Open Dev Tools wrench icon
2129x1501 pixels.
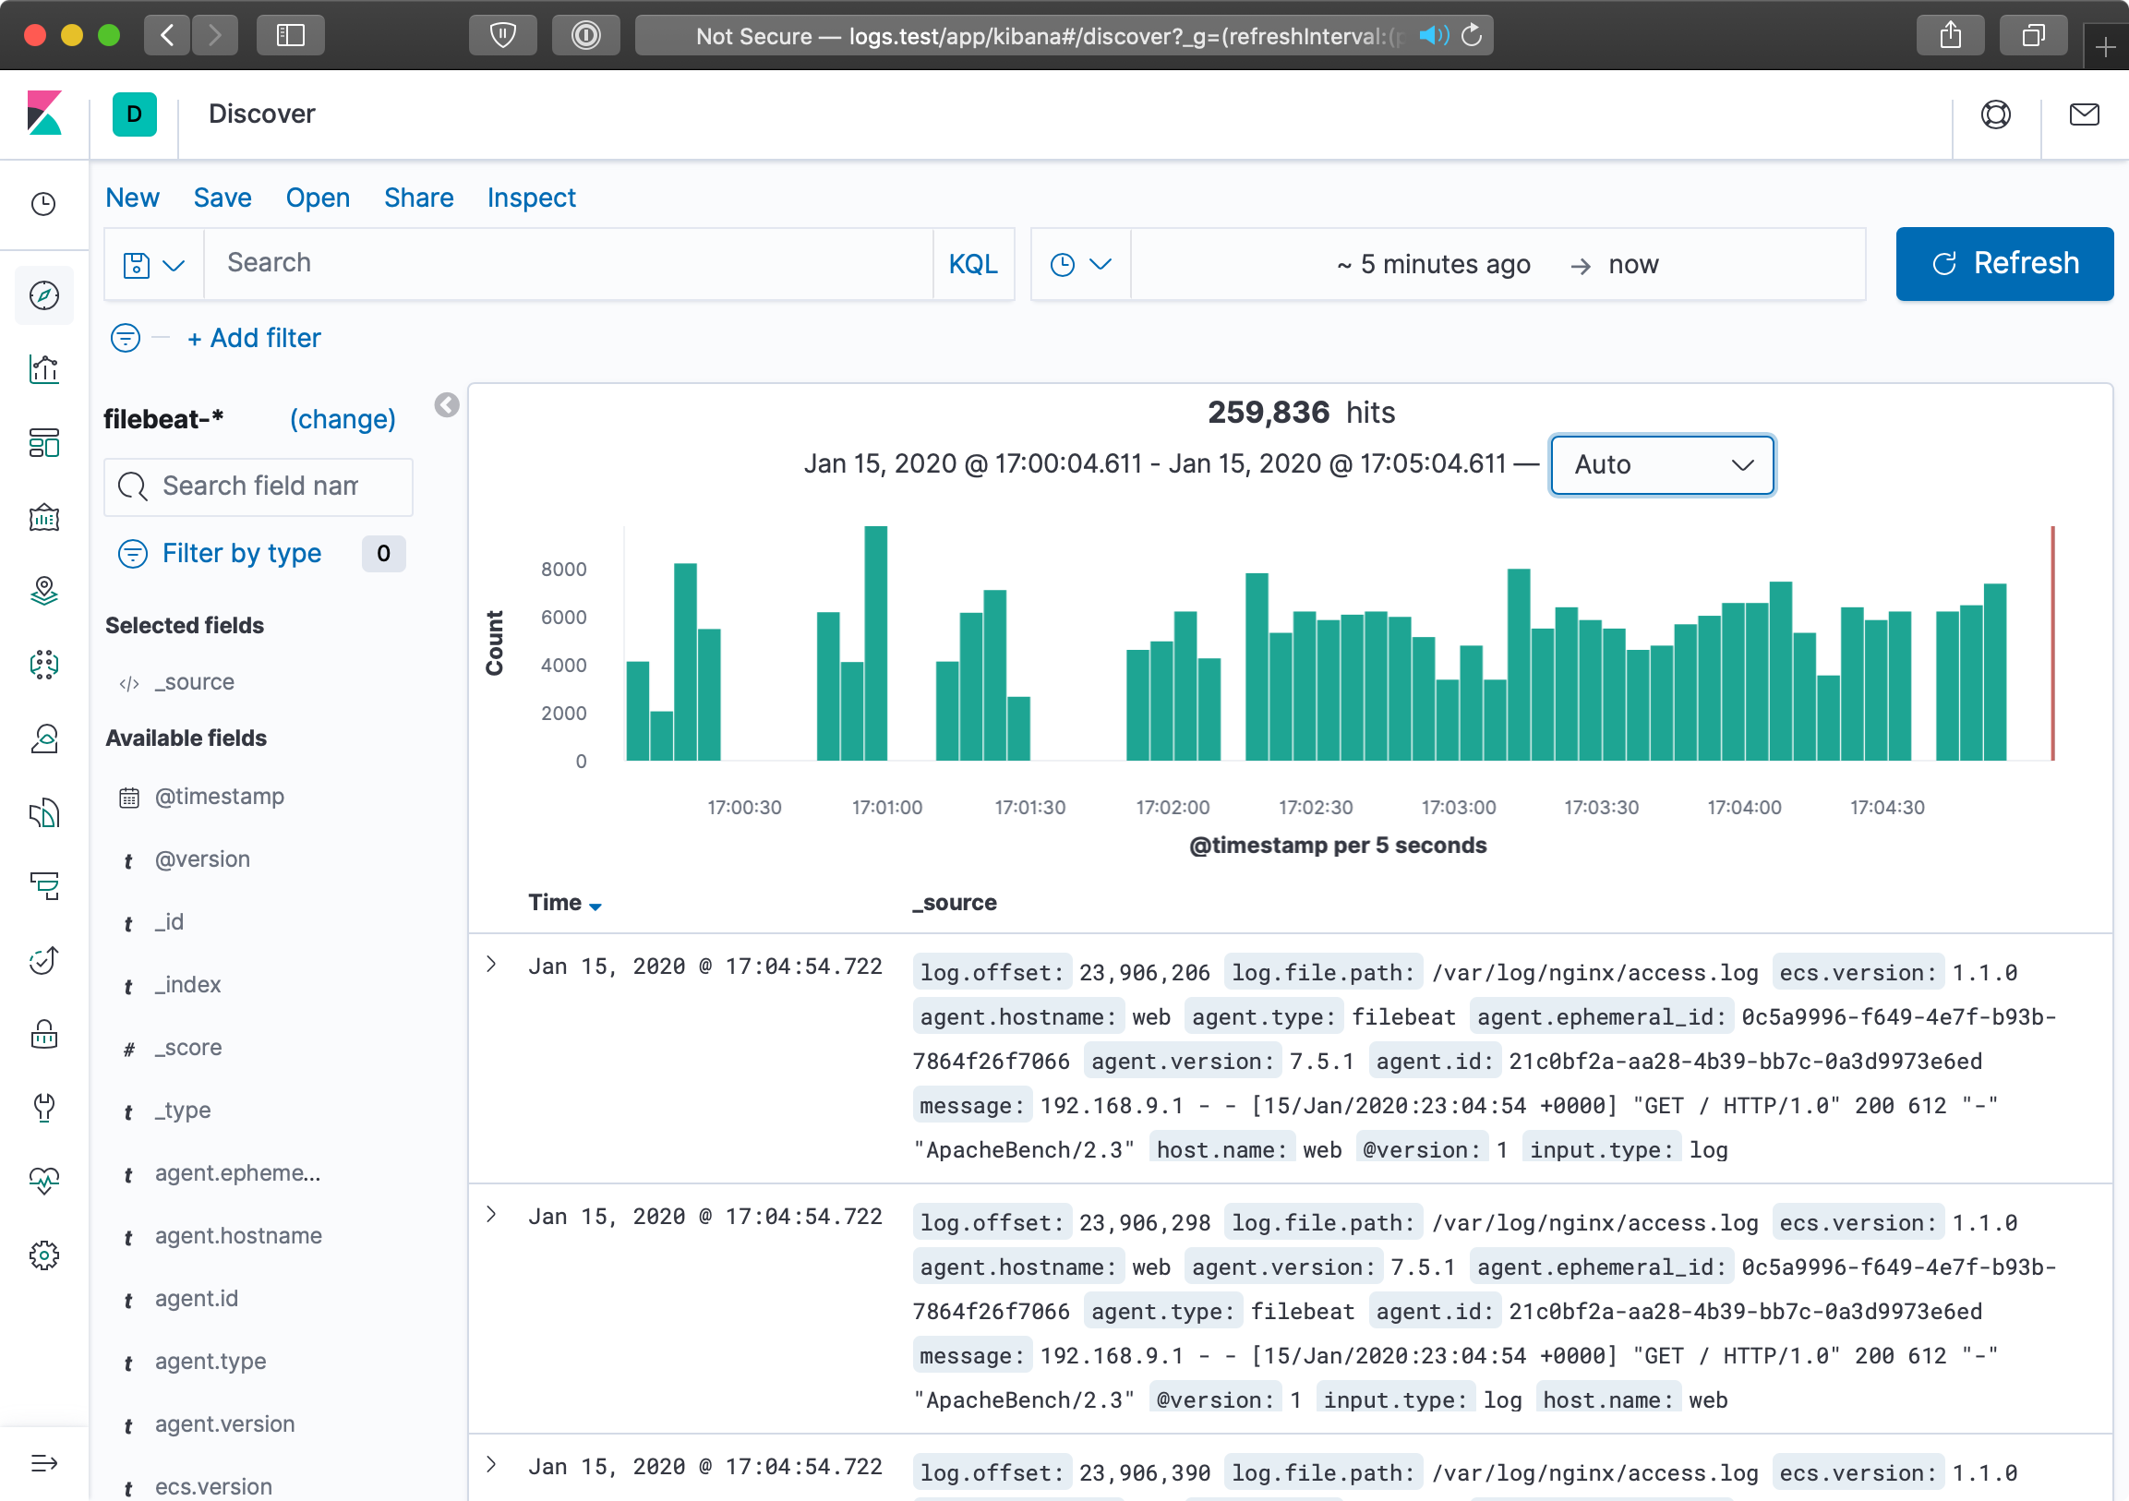click(x=43, y=1107)
